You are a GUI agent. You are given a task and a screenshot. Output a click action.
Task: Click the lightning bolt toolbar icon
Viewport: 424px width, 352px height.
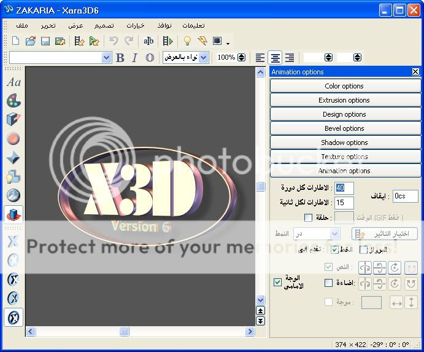click(202, 41)
